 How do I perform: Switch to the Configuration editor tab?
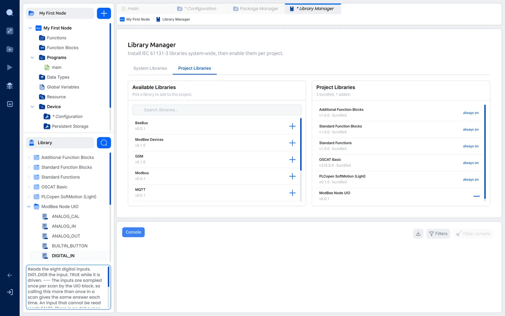point(201,9)
